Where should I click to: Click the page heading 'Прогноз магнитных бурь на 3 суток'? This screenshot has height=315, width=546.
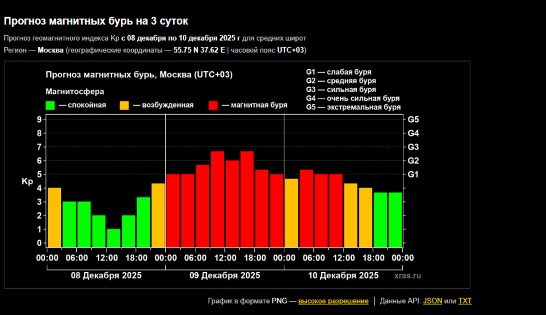[96, 21]
